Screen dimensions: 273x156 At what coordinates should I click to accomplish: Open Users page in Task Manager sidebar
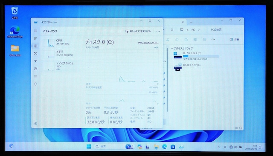tap(35, 69)
